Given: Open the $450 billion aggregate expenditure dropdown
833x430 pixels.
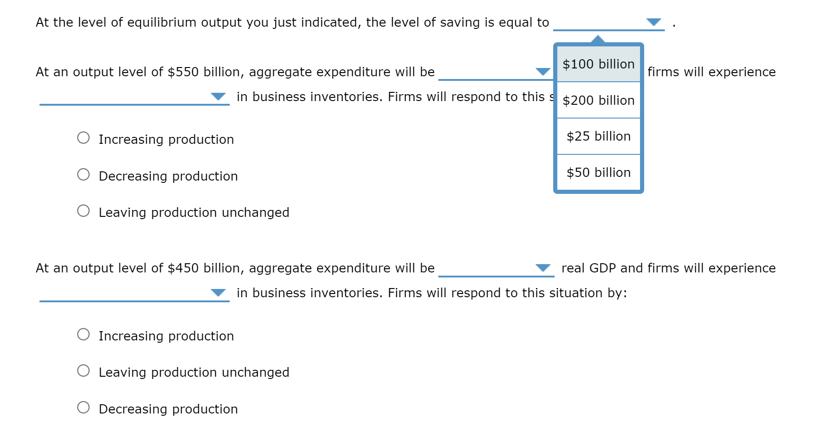Looking at the screenshot, I should pyautogui.click(x=543, y=267).
